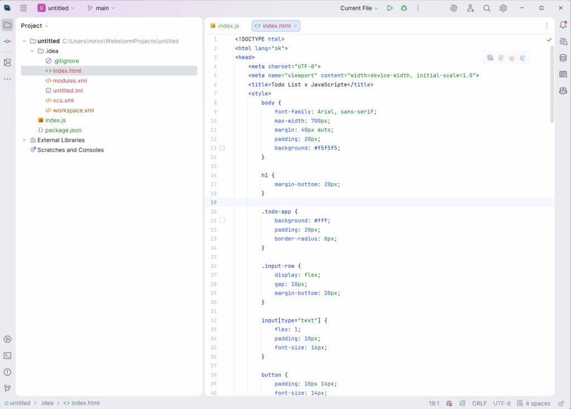
Task: Change file encoding UTF-8
Action: click(x=501, y=403)
